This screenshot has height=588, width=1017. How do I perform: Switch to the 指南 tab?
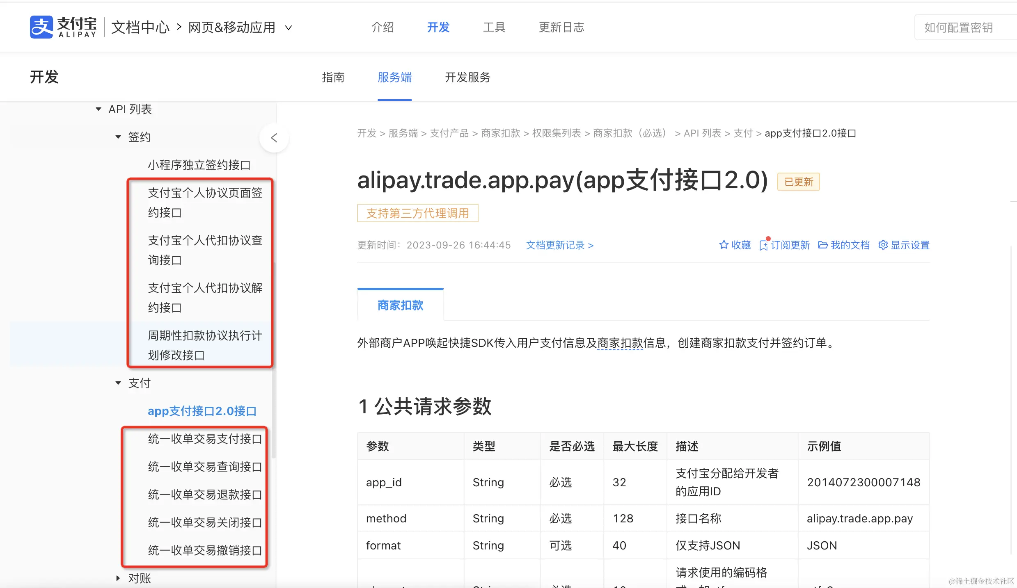(333, 77)
